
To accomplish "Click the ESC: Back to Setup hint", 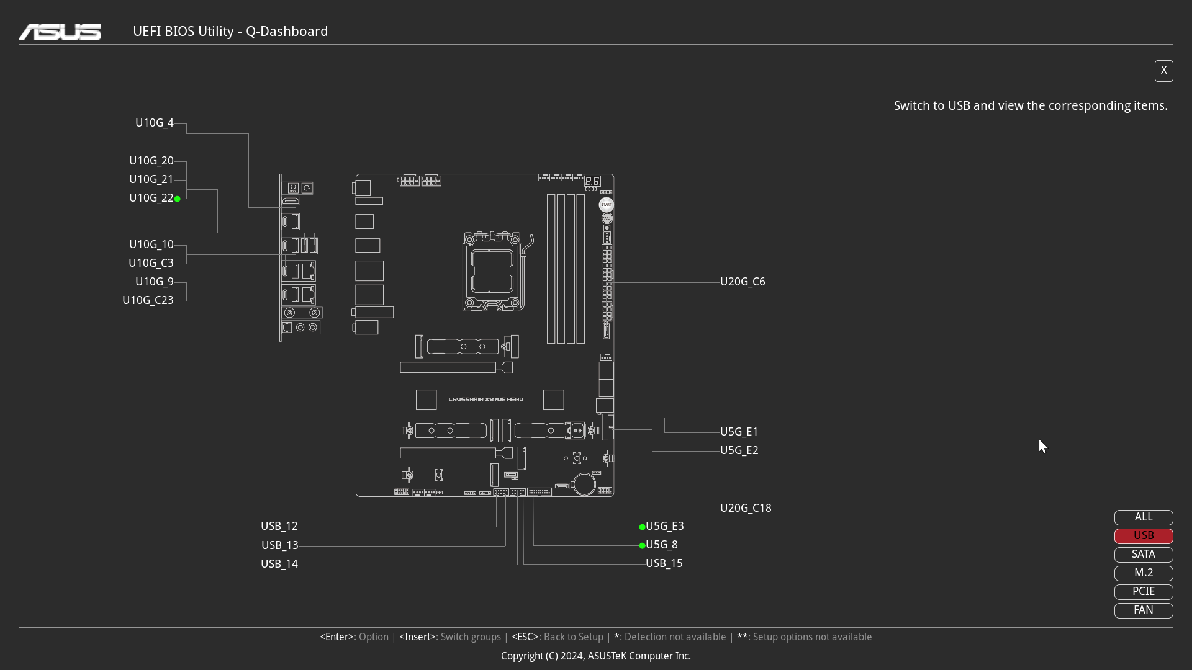I will click(558, 637).
